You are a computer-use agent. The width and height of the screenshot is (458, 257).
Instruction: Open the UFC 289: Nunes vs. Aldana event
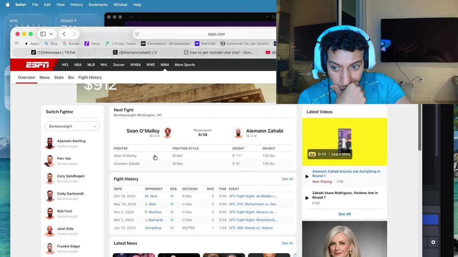(250, 228)
